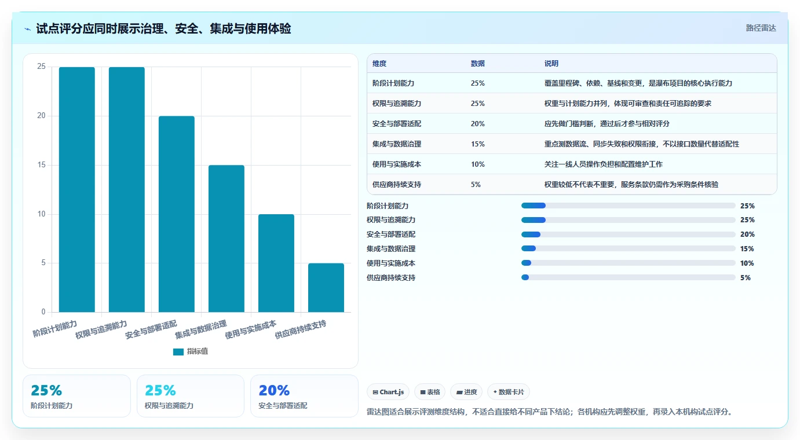Click the 阶段计划能力 bar in the chart

(77, 189)
